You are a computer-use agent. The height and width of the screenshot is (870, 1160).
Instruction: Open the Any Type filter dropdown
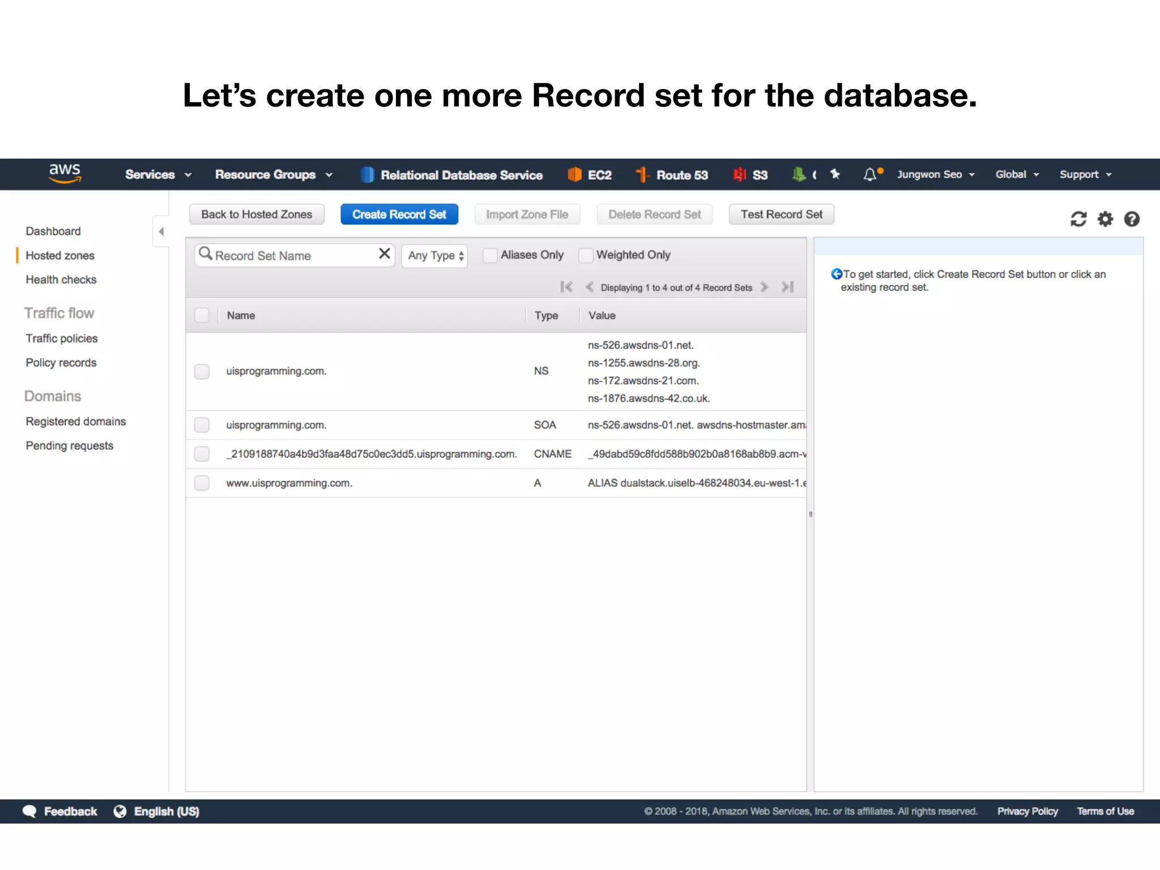pos(434,255)
